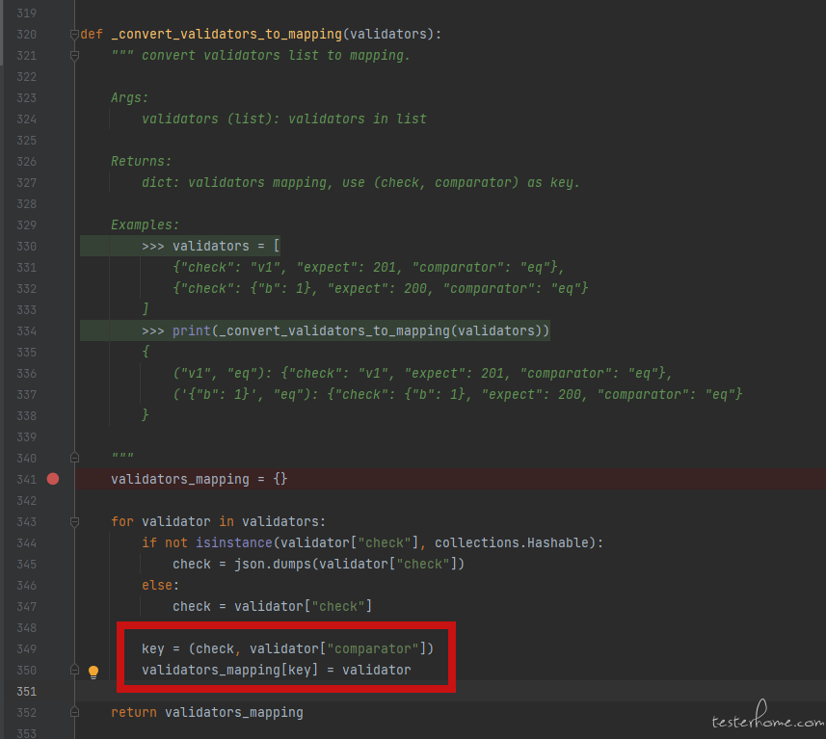The height and width of the screenshot is (739, 826).
Task: Click 'validators (list): validators in list' docstring line
Action: [284, 119]
